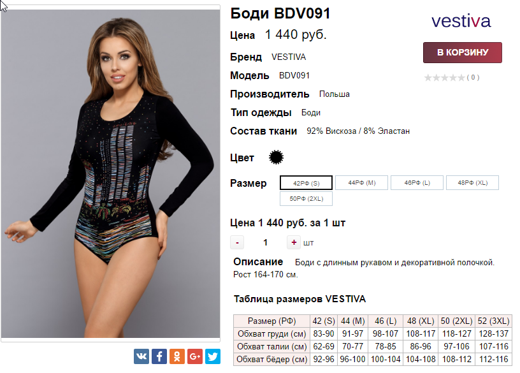
Task: Share on Google Plus
Action: point(195,356)
